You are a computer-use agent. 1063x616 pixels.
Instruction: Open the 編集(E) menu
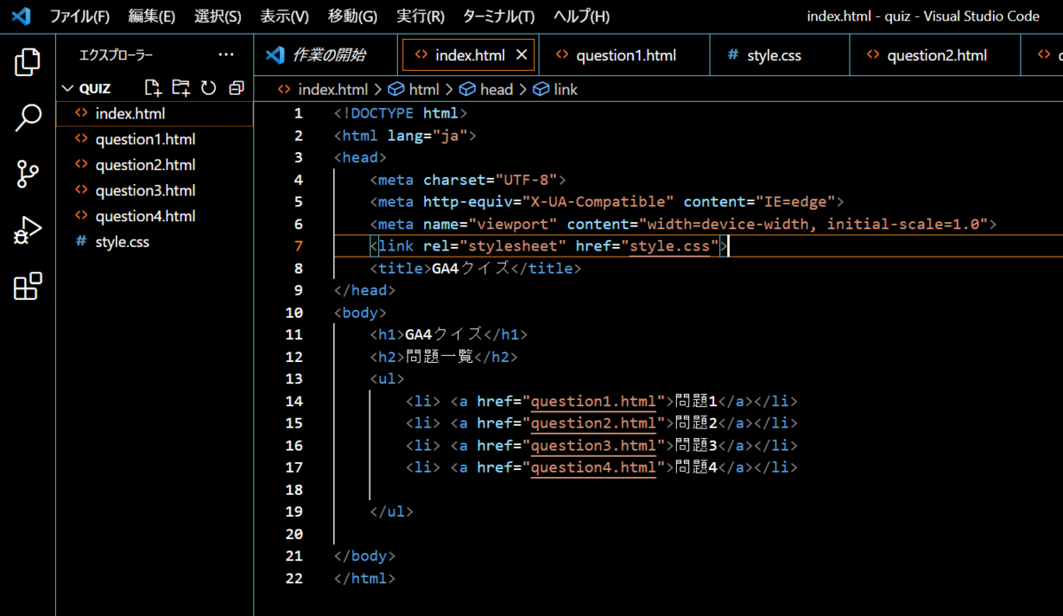[151, 16]
